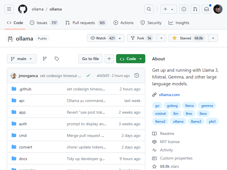Click the Fork 5k button
Viewport: 227px width, 170px height.
pos(142,38)
